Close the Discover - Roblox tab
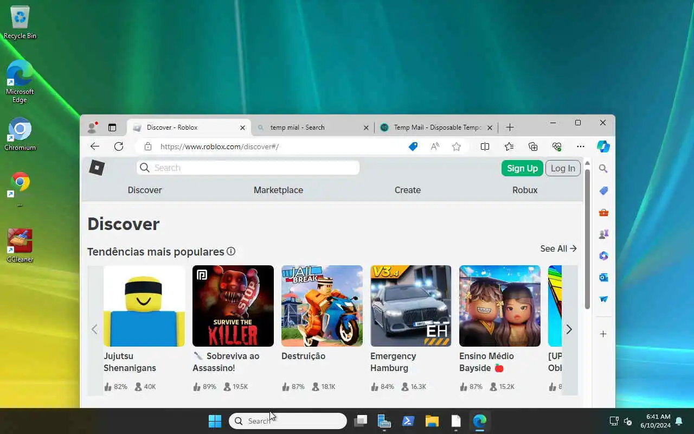 pyautogui.click(x=242, y=128)
